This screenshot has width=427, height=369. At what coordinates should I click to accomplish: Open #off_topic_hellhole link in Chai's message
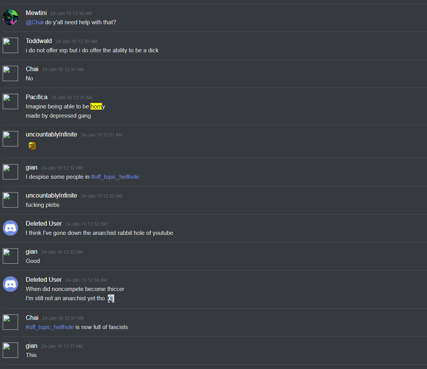coord(50,327)
